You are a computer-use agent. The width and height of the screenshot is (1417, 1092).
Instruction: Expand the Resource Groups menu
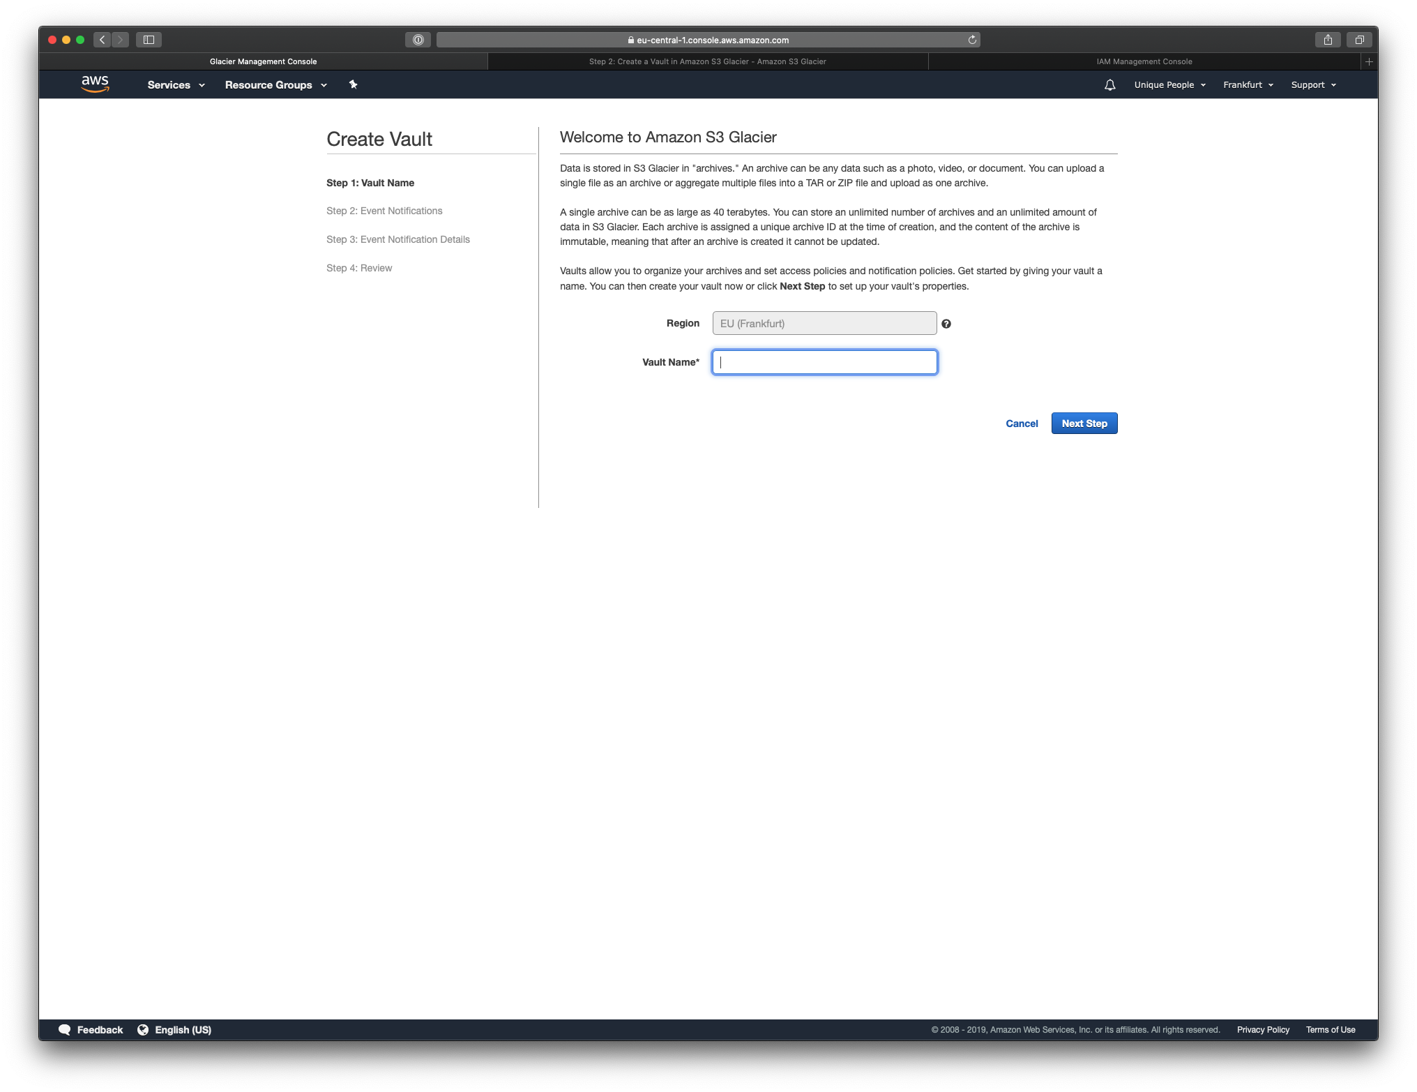[275, 85]
